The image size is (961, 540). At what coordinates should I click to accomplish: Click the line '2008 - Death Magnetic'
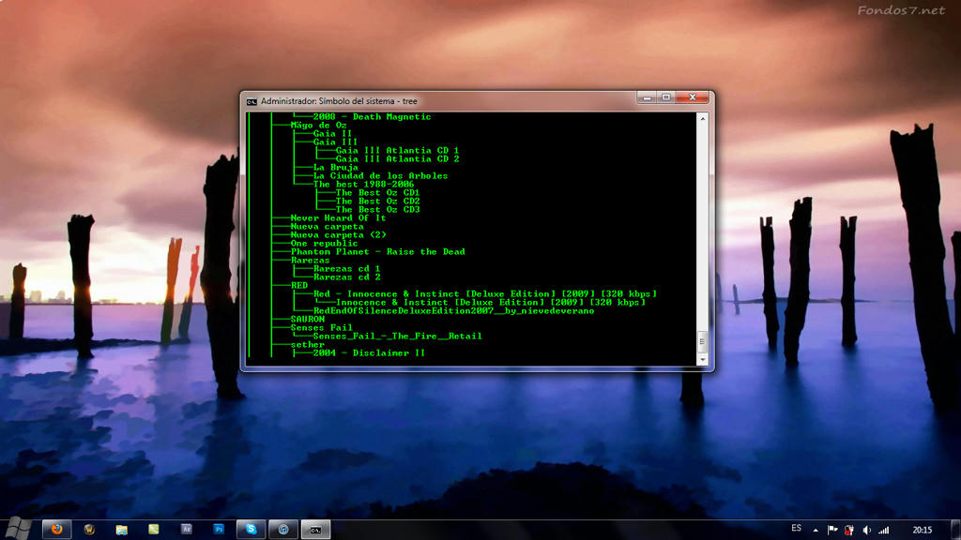372,117
